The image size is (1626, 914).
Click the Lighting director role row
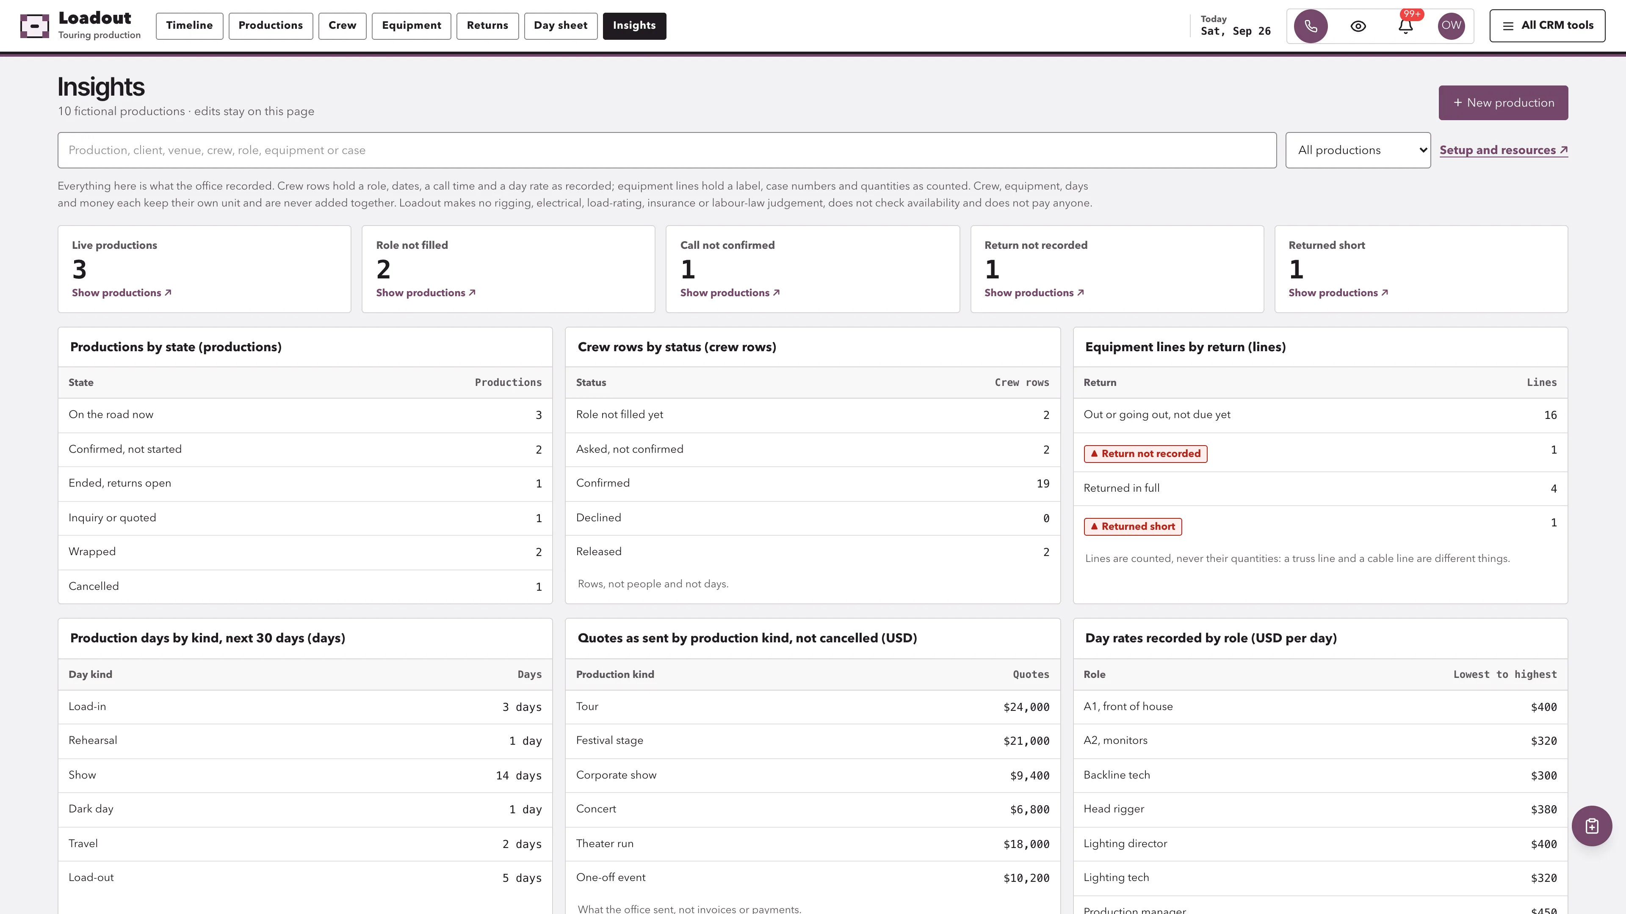tap(1320, 844)
